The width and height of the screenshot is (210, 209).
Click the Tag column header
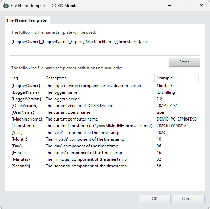15,78
